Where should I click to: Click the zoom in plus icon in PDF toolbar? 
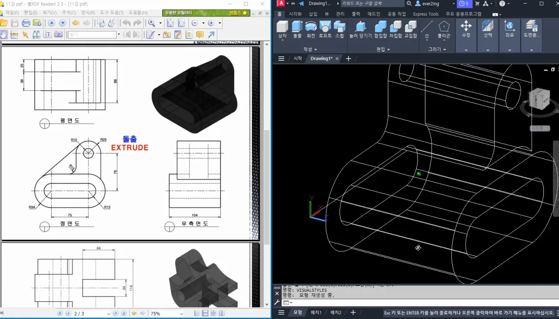(x=211, y=23)
